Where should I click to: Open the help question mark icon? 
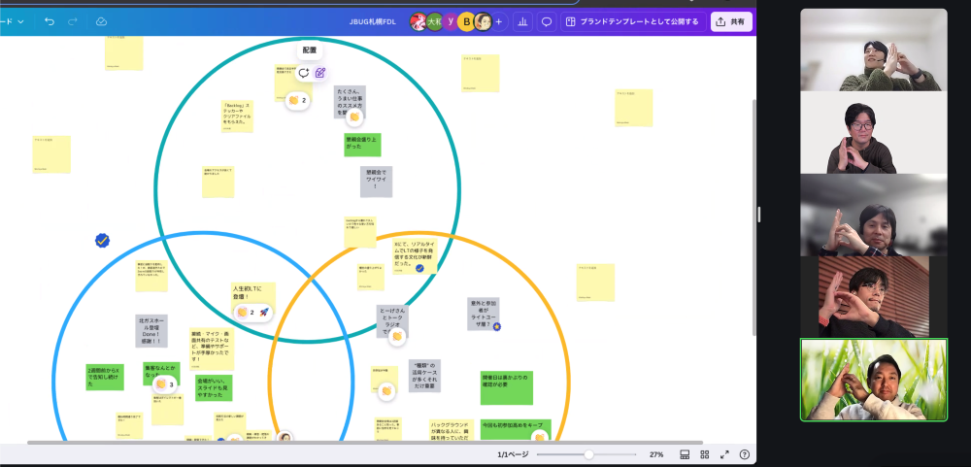pos(745,454)
